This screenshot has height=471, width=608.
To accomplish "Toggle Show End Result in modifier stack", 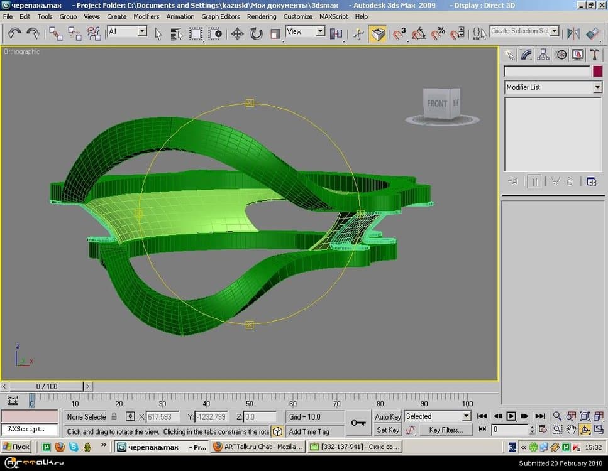I will (534, 181).
